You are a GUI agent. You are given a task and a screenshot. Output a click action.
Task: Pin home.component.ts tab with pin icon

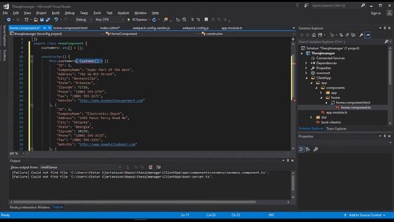(44, 28)
